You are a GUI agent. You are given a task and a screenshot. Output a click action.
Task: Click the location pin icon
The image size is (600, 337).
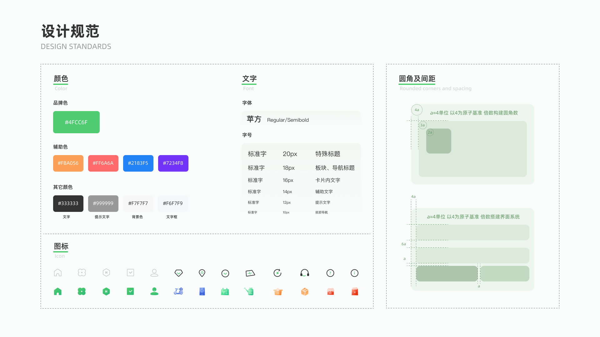click(x=202, y=273)
